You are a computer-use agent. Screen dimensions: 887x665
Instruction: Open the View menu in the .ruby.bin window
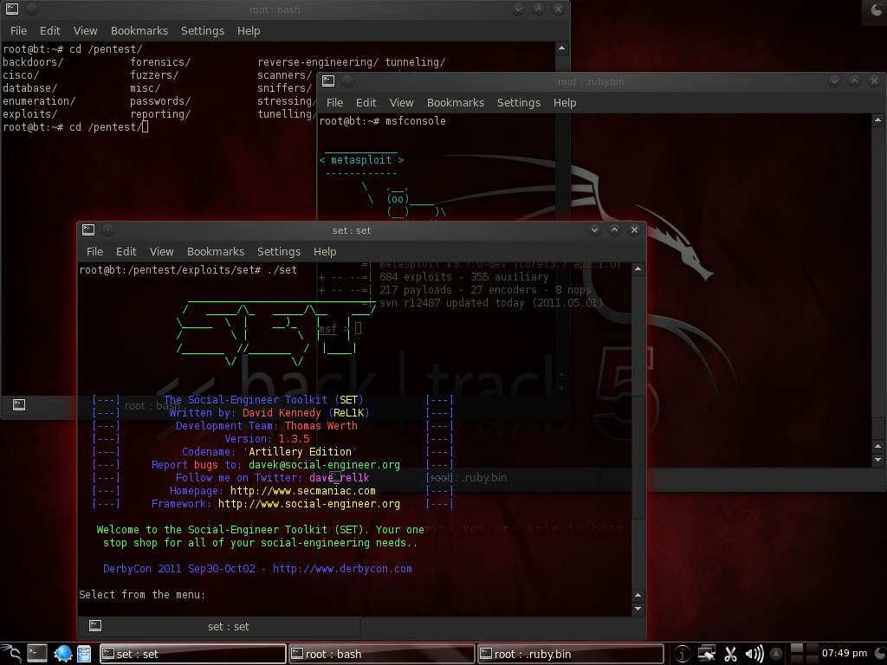pyautogui.click(x=401, y=102)
